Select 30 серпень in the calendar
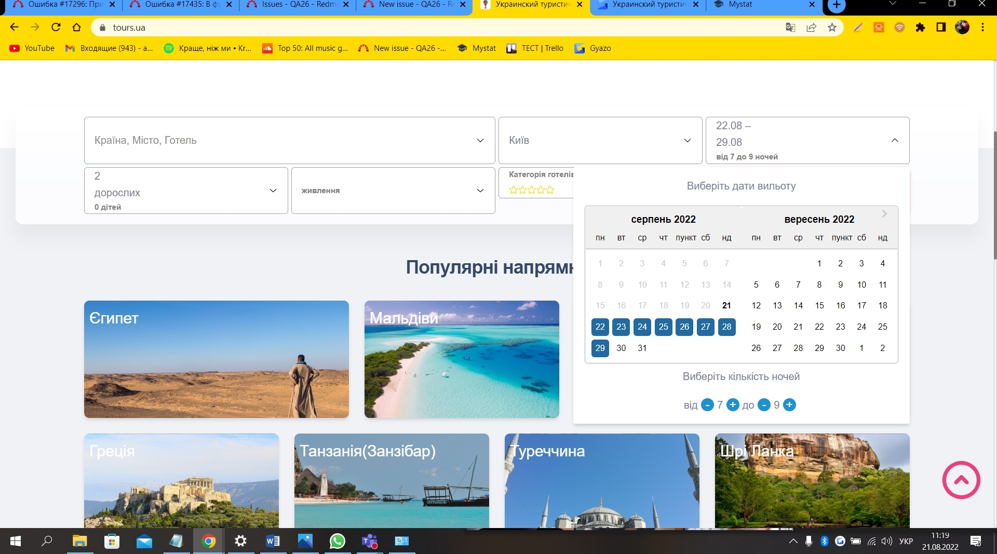Image resolution: width=997 pixels, height=554 pixels. [621, 348]
